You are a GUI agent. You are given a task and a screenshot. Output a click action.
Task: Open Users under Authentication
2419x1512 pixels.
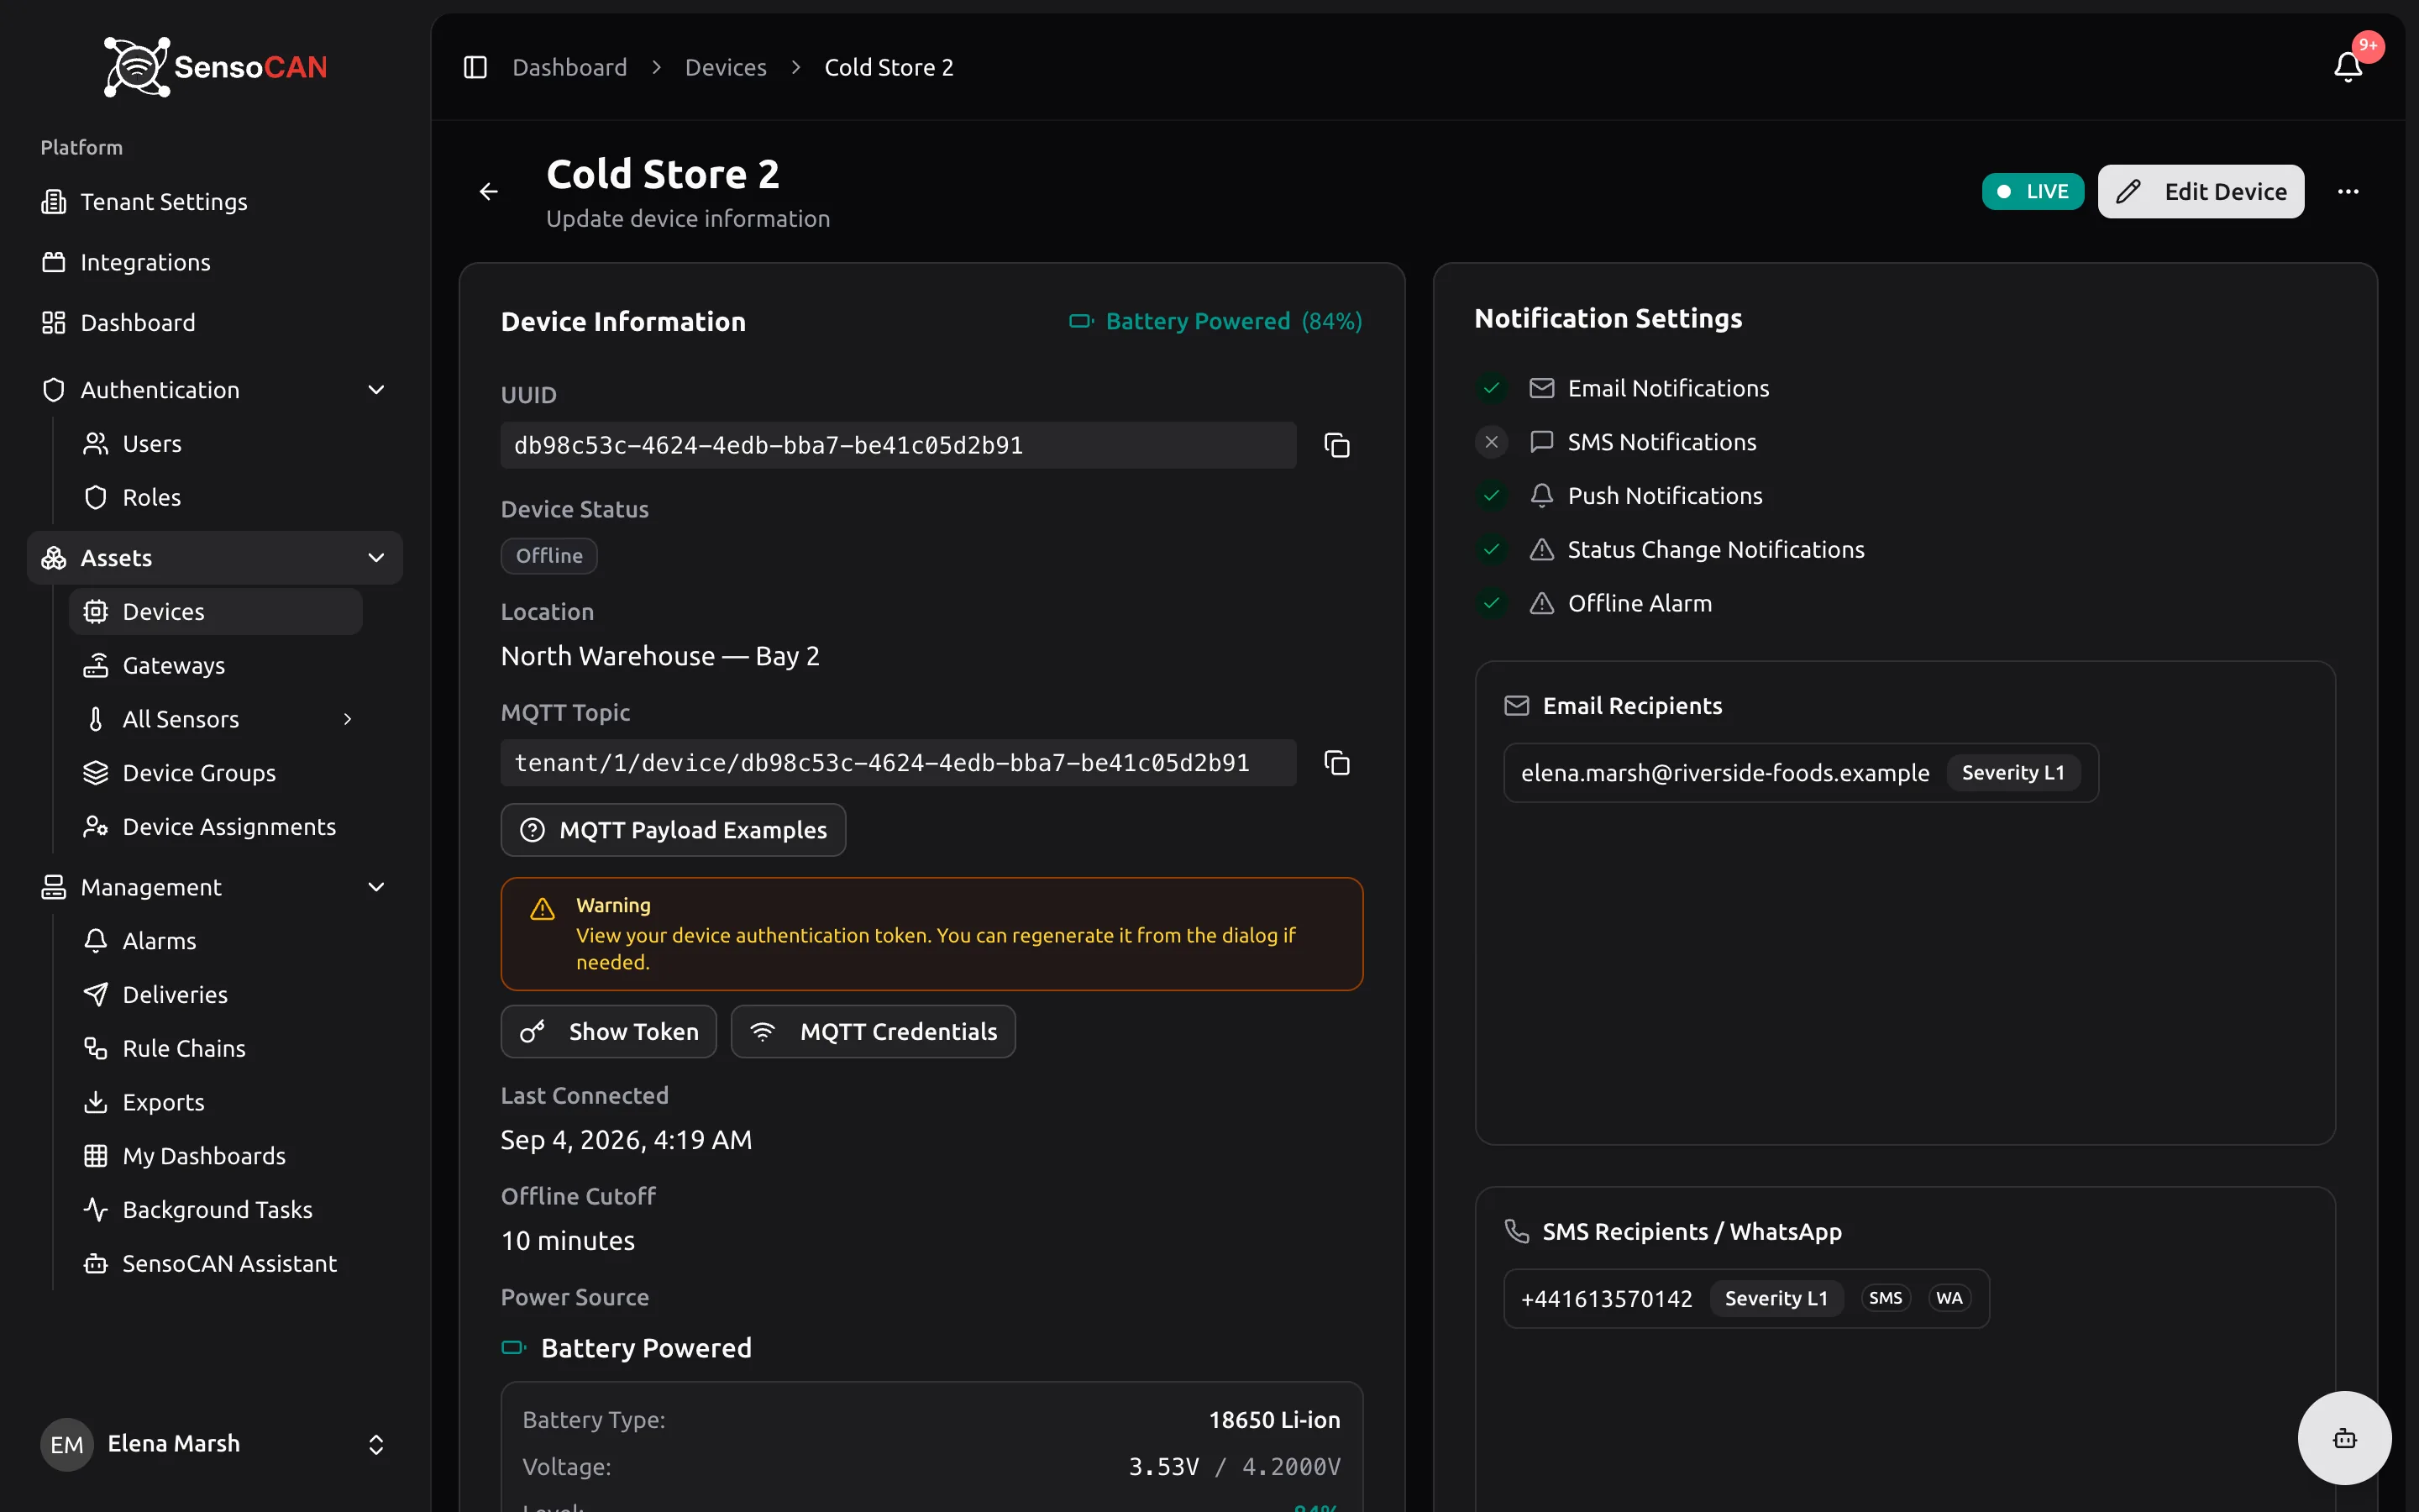point(215,444)
